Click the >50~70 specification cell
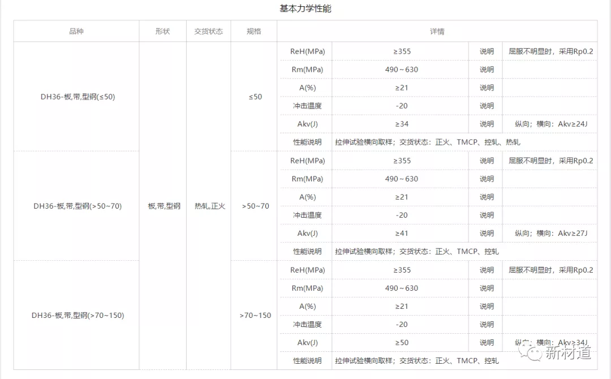This screenshot has width=611, height=379. 255,206
